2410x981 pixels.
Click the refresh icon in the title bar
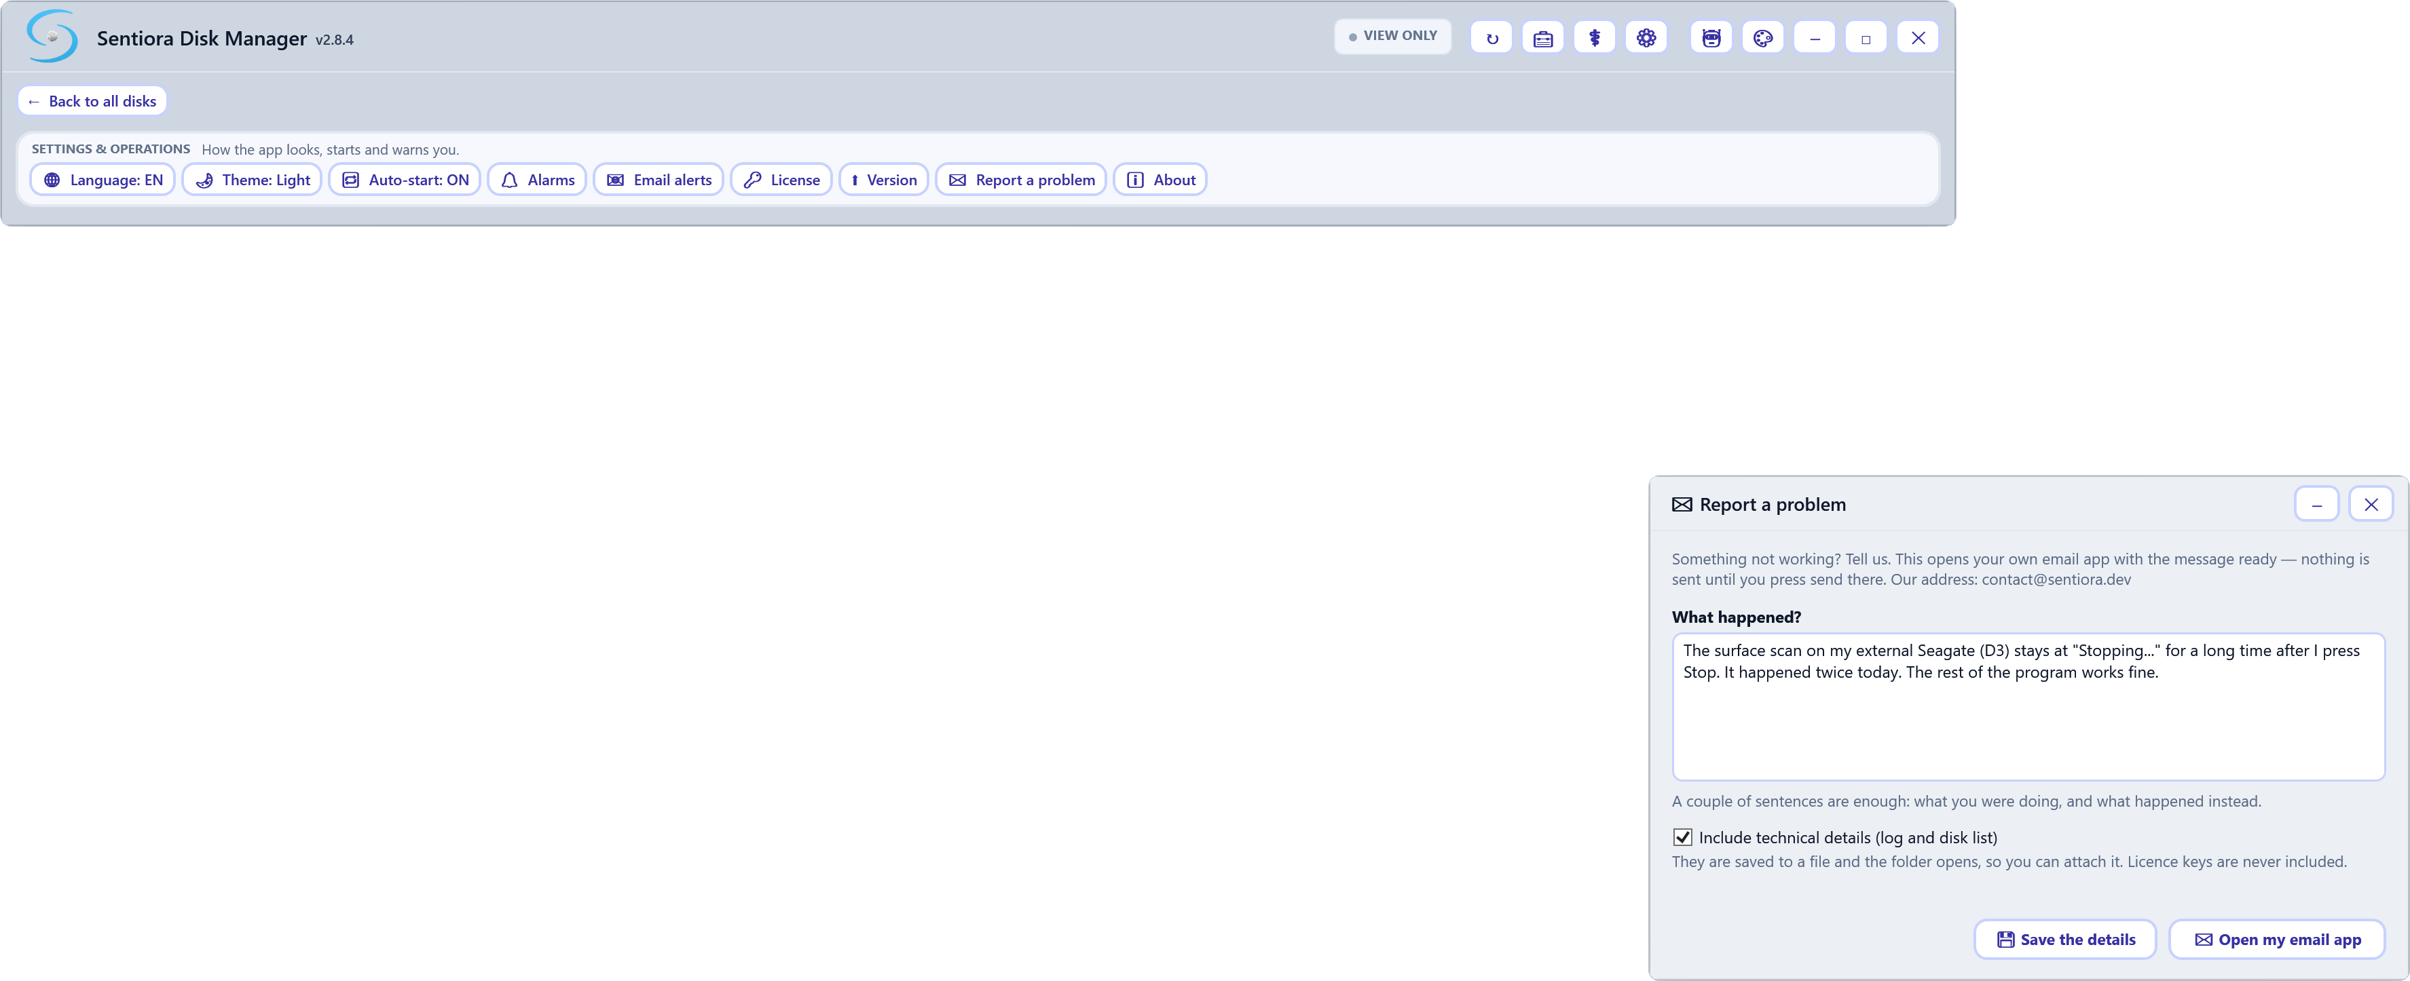pos(1491,39)
